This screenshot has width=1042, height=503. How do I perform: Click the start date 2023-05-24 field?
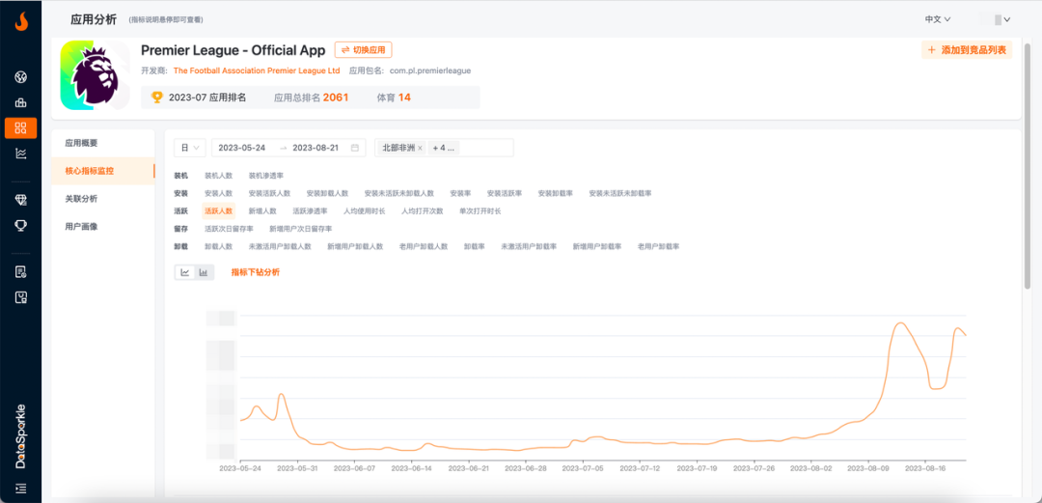(x=242, y=148)
